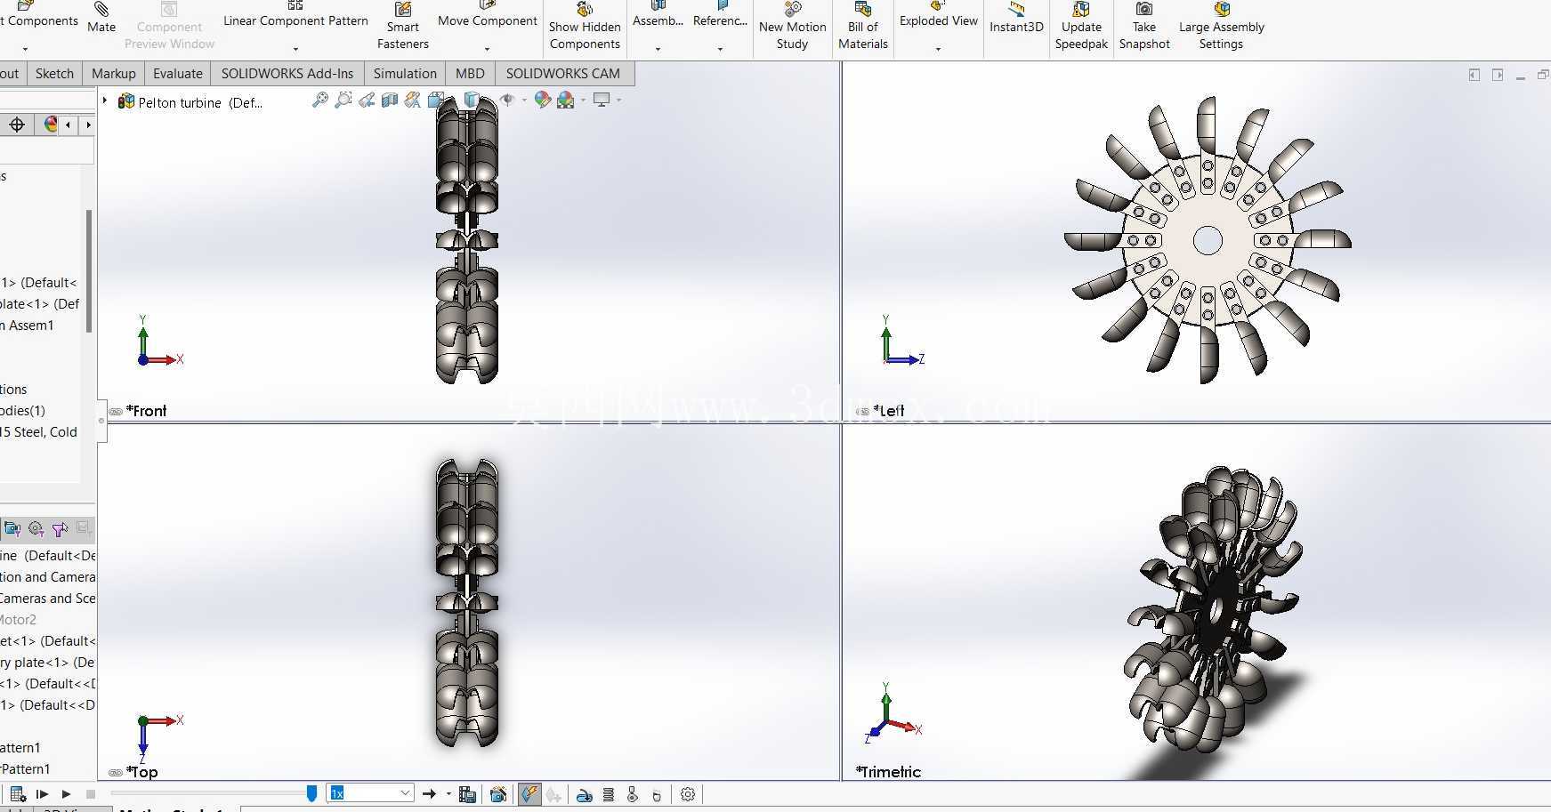Open Apply Scene dropdown arrow
The height and width of the screenshot is (812, 1551).
[x=583, y=100]
